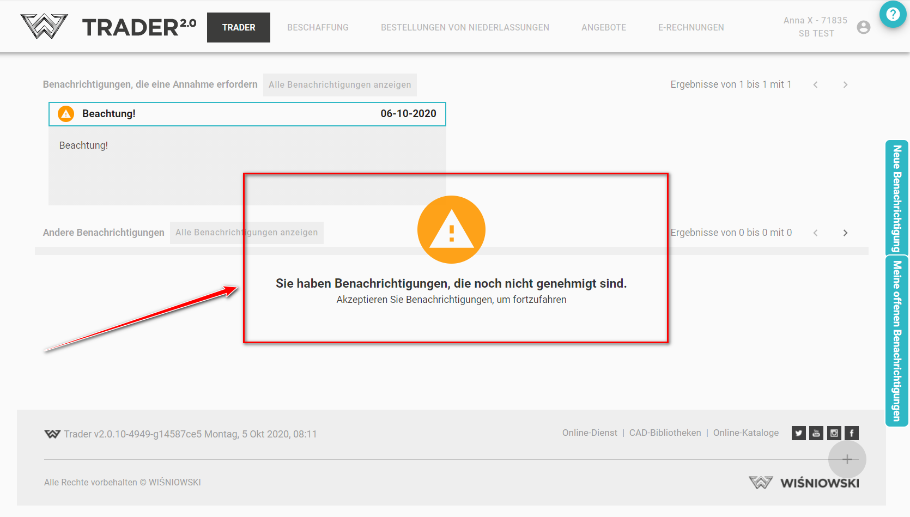
Task: Open the YouTube social icon in footer
Action: point(816,433)
